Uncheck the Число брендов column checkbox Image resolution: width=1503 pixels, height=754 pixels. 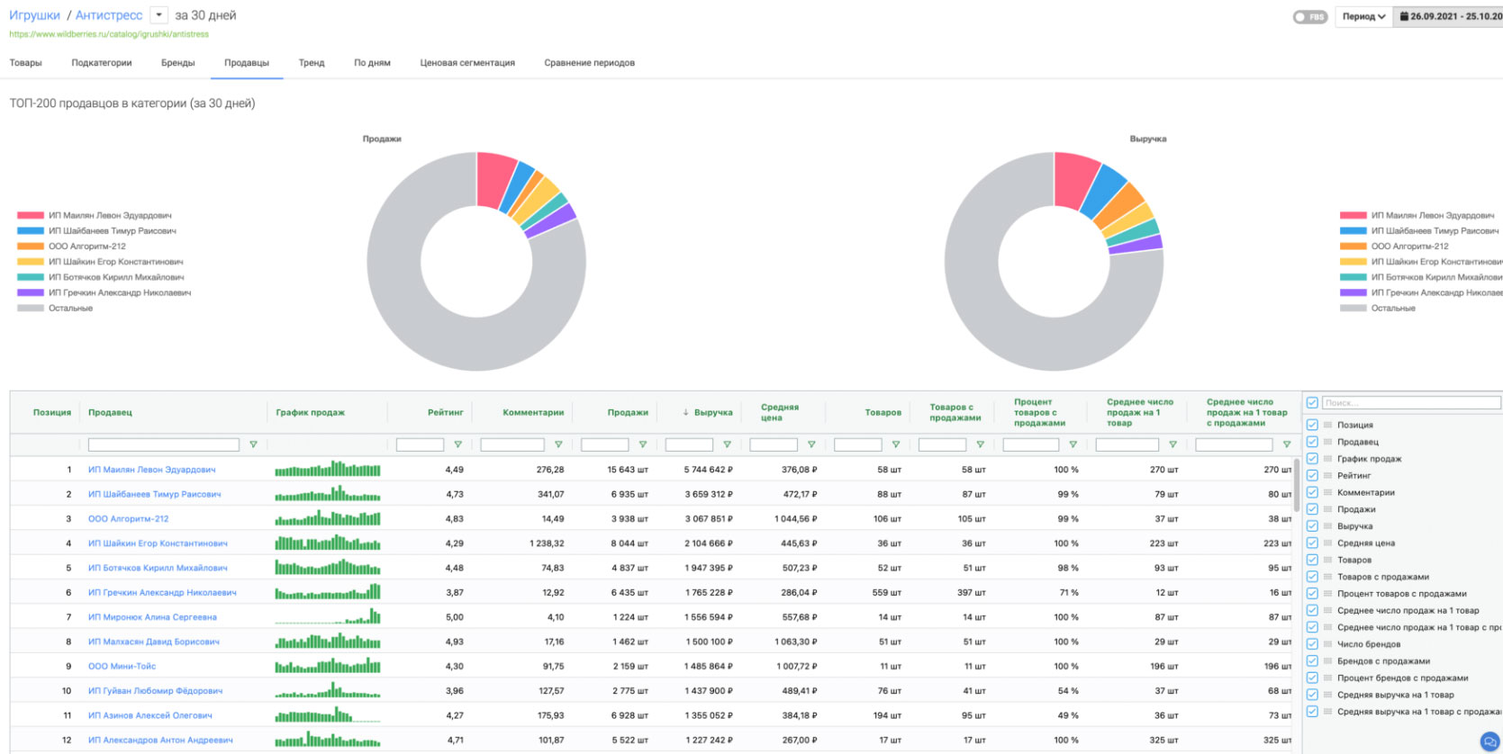1312,644
